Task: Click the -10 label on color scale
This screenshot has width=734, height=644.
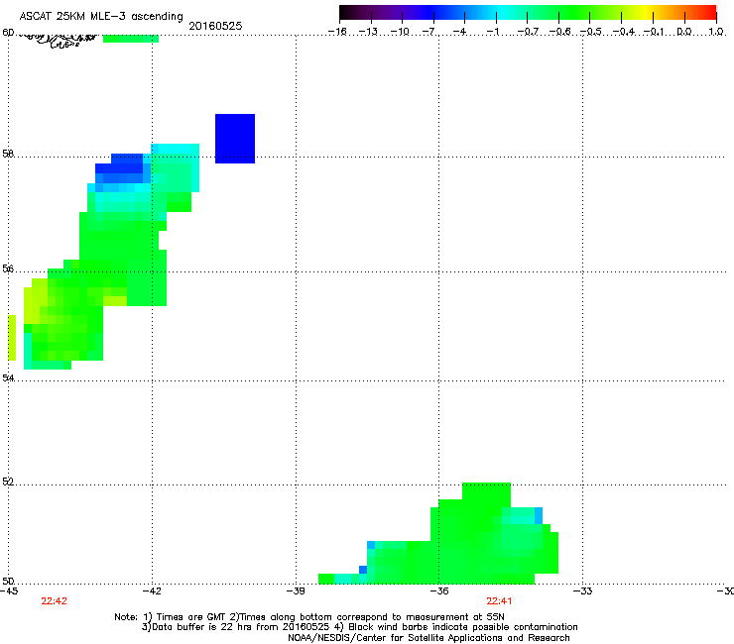Action: 400,32
